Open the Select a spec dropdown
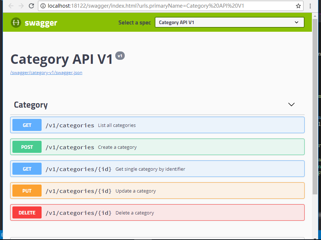321x240 pixels. tap(229, 22)
